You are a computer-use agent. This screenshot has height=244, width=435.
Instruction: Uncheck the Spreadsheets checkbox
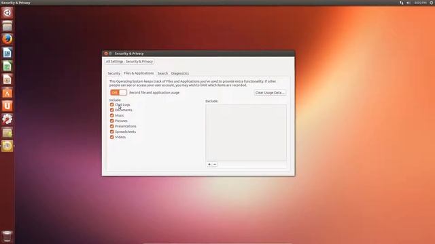click(x=111, y=131)
